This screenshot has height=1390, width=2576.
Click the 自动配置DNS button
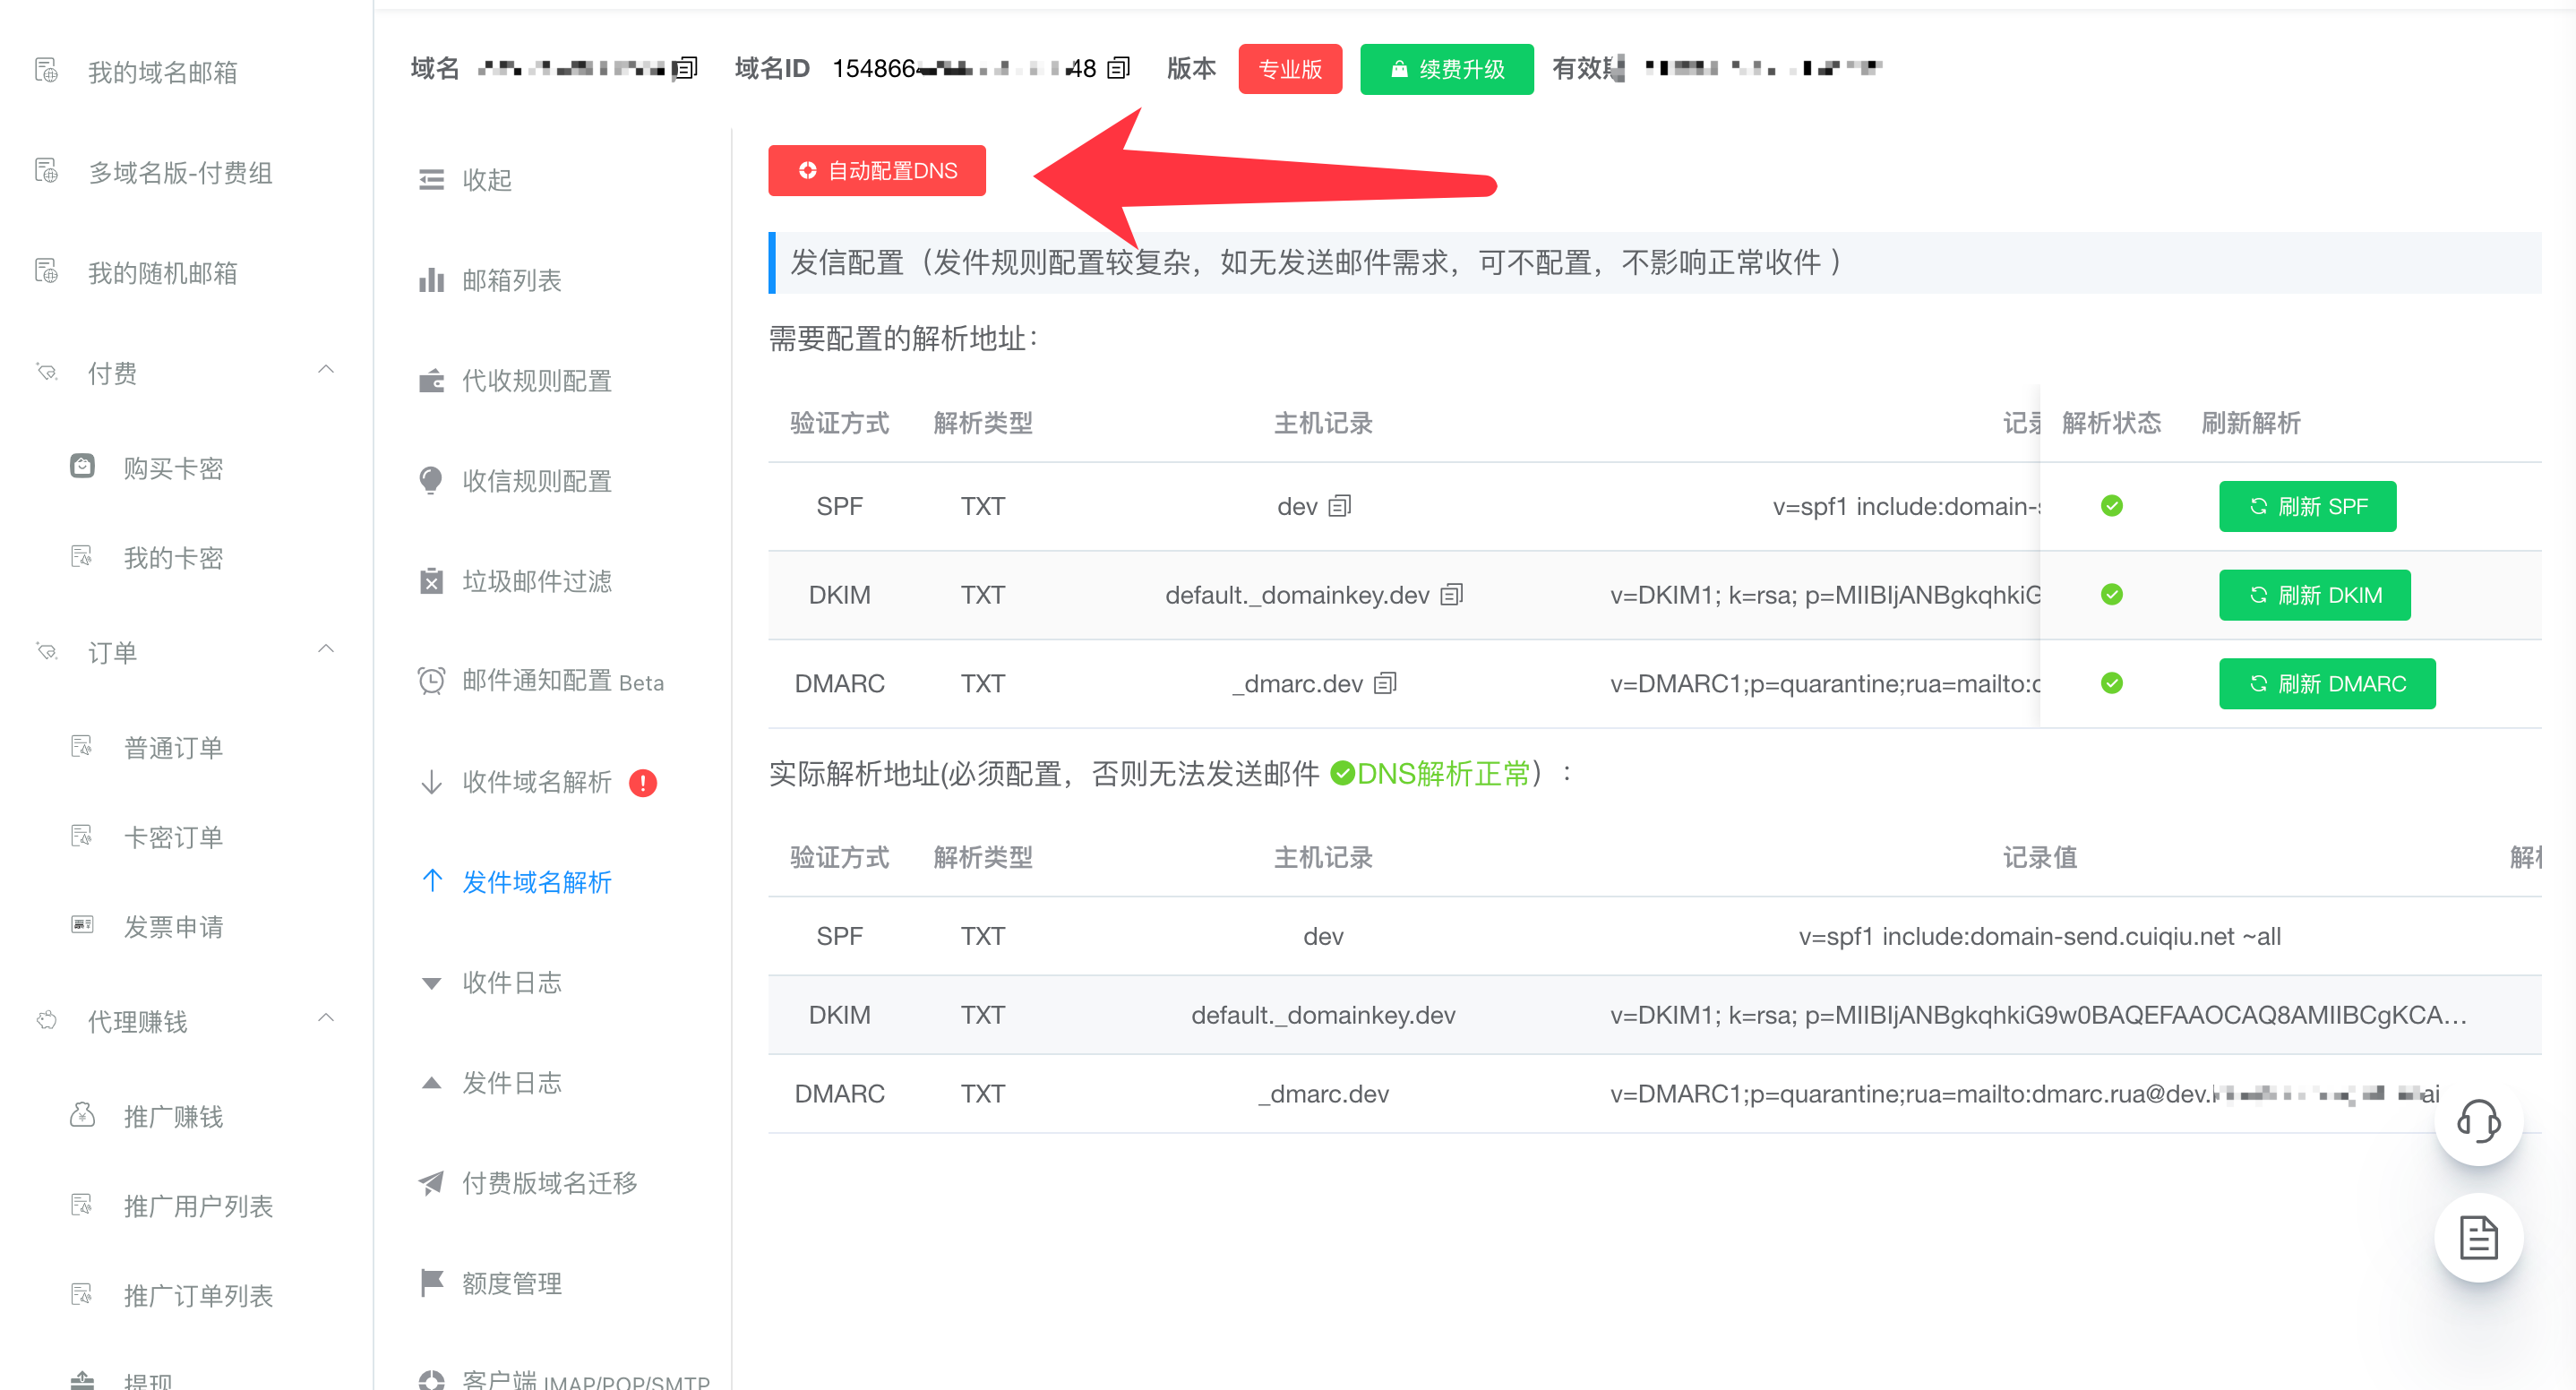tap(877, 171)
